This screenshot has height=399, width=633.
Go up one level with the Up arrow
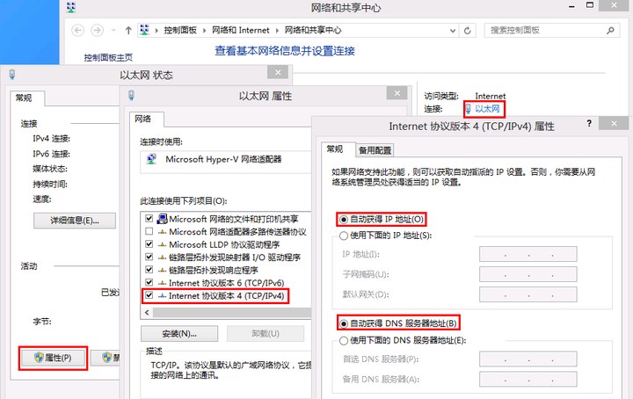(128, 30)
